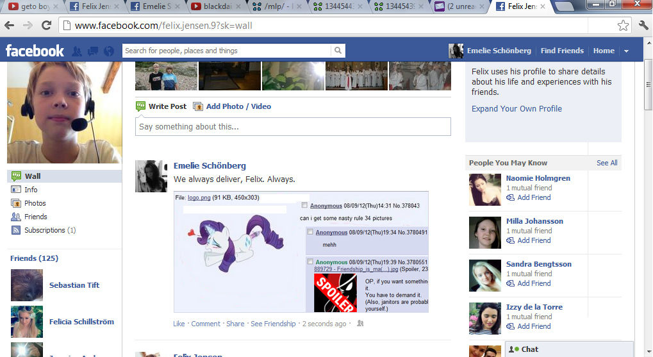Click Photos sidebar icon
Viewport: 653px width, 357px height.
click(x=16, y=203)
